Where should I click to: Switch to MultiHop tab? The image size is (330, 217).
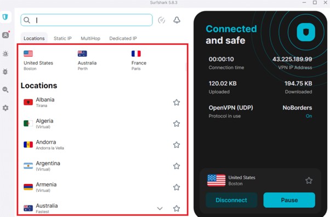(x=90, y=38)
